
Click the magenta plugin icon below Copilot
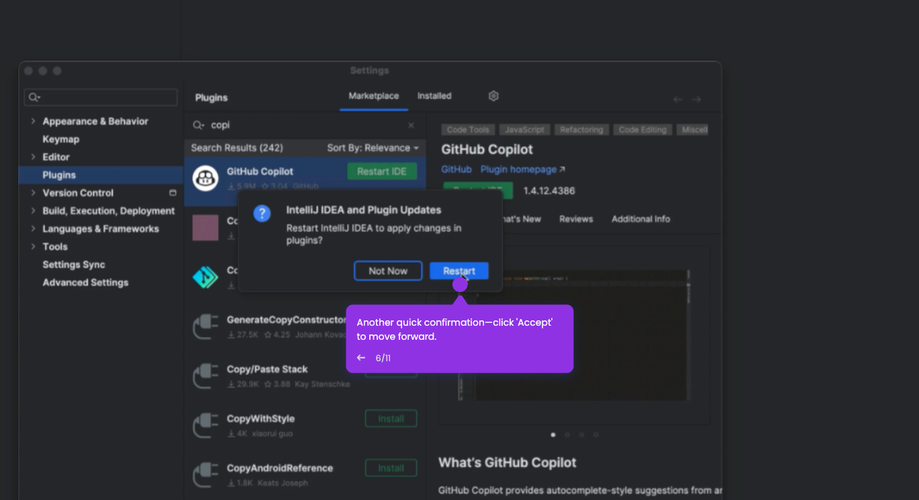click(205, 228)
